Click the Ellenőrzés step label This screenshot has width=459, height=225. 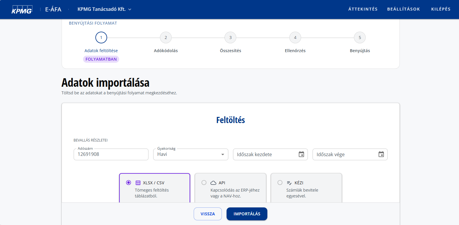[295, 51]
